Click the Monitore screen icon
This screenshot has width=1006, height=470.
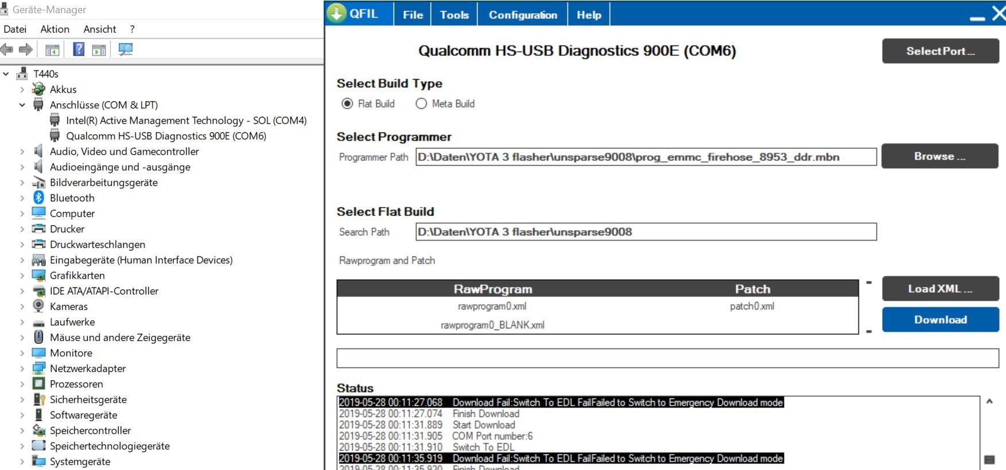pos(38,352)
